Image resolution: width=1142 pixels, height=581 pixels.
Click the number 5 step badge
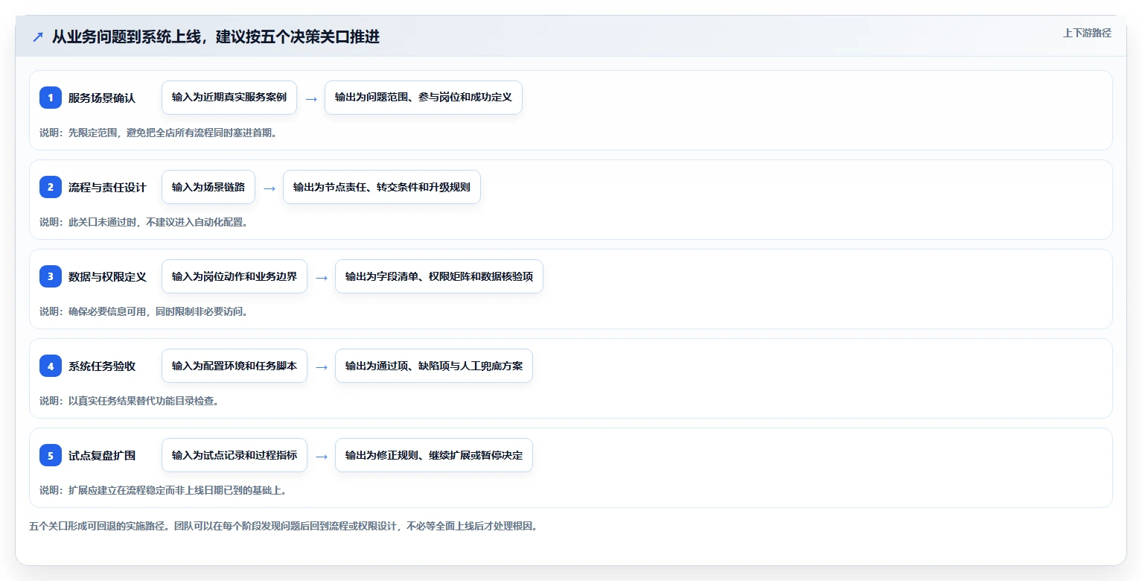51,455
